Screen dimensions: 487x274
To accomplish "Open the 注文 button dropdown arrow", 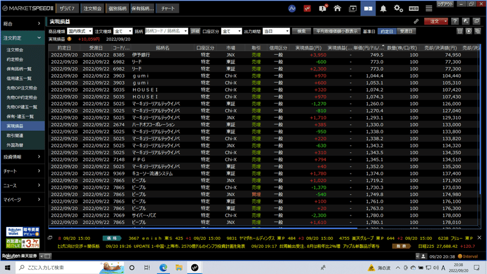I will [446, 21].
